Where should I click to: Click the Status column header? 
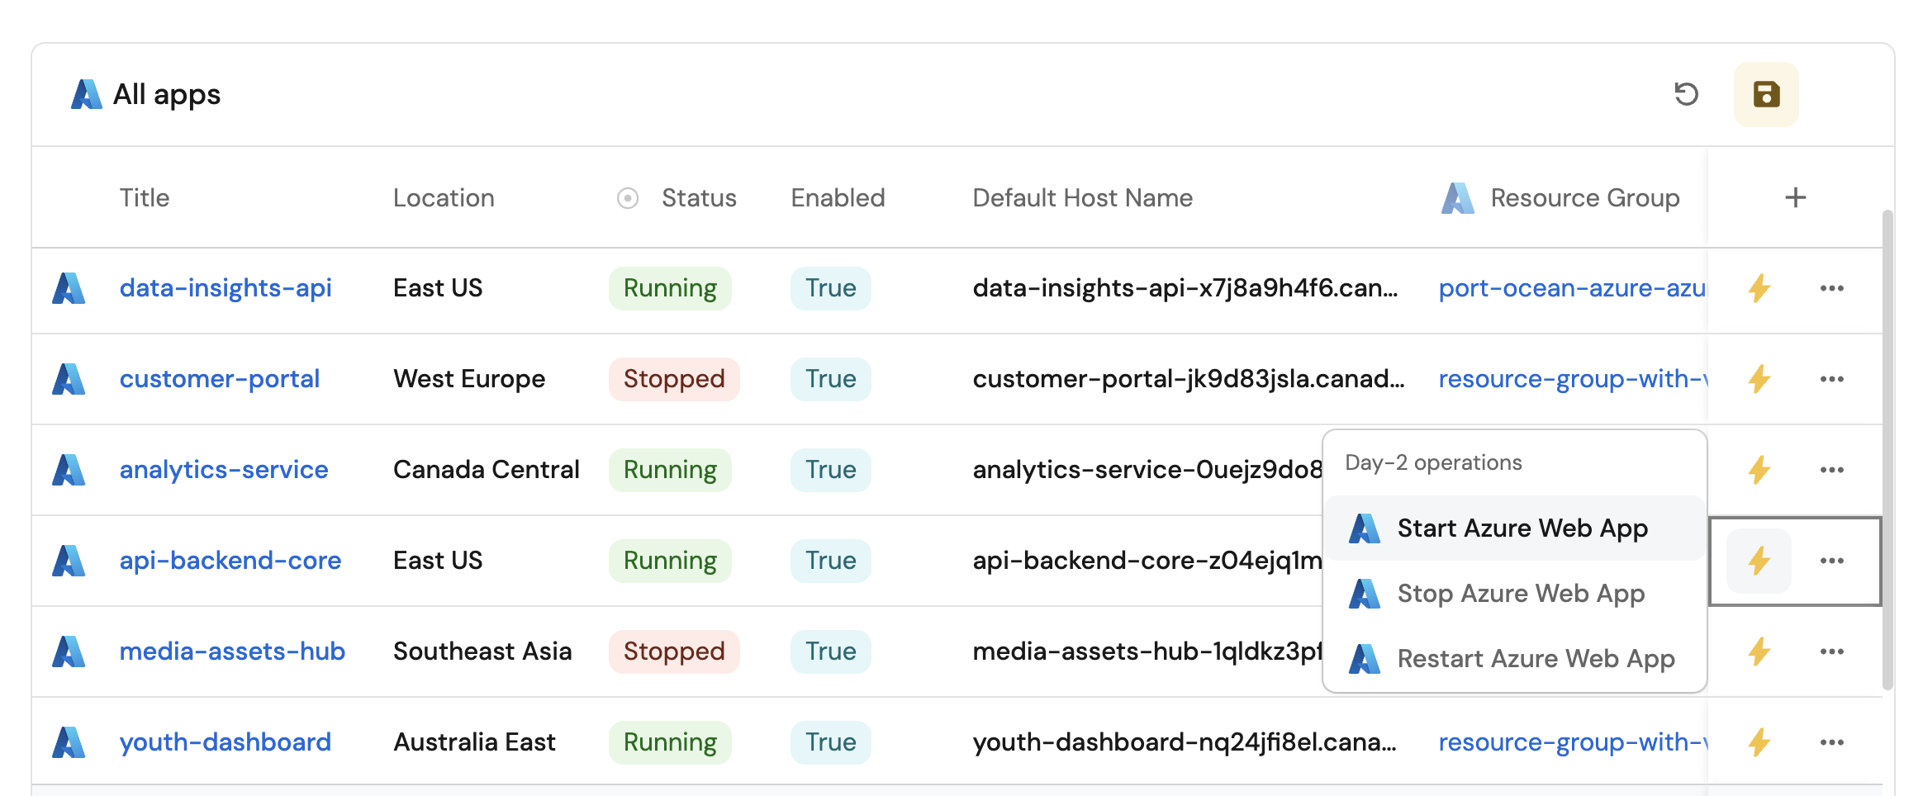coord(698,198)
